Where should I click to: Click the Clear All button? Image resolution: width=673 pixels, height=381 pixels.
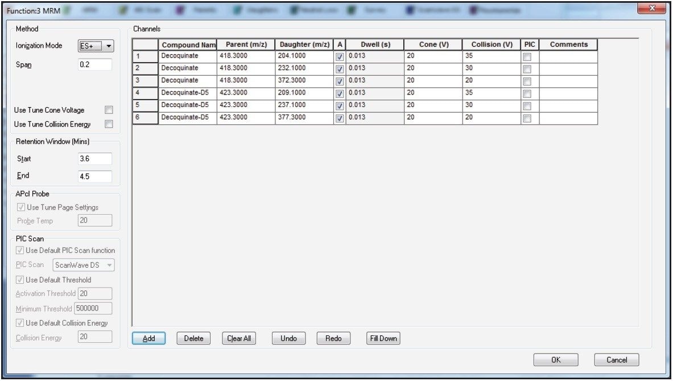click(239, 338)
